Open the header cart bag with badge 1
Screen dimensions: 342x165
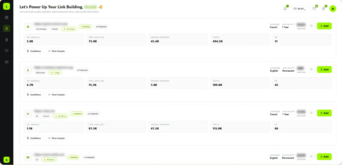323,9
